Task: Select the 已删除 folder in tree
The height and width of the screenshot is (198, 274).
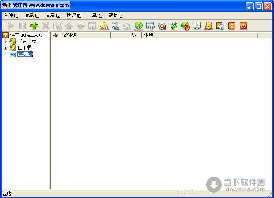Action: [x=25, y=54]
